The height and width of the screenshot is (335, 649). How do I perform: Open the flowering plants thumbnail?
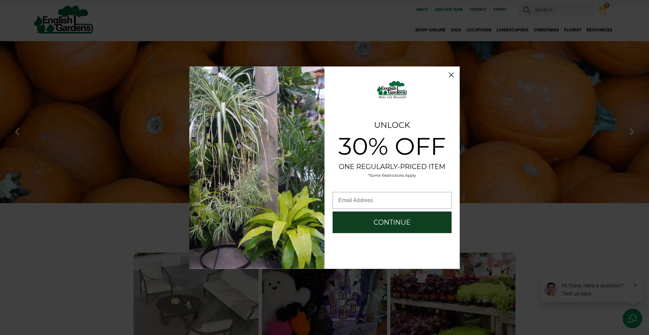pyautogui.click(x=453, y=294)
